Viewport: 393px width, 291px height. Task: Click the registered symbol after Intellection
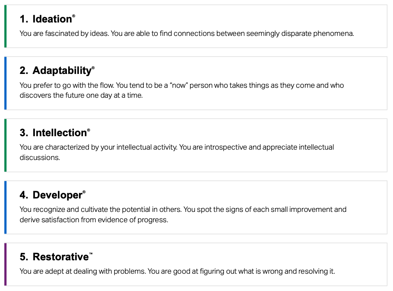pos(89,130)
